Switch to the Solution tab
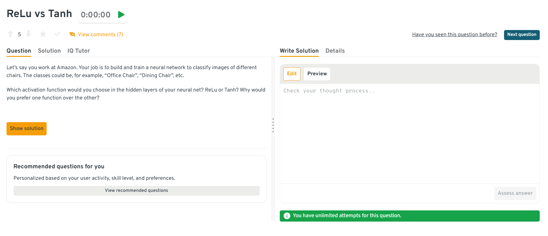This screenshot has height=236, width=548. tap(49, 51)
